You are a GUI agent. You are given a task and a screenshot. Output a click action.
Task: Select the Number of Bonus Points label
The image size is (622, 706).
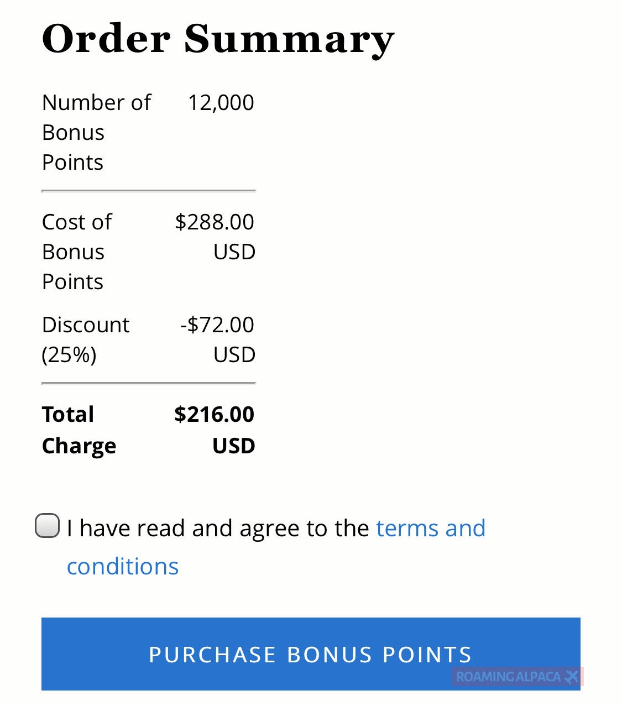point(96,132)
